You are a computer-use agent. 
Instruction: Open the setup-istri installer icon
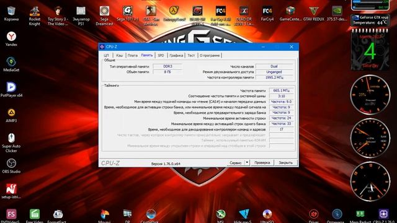(11, 191)
